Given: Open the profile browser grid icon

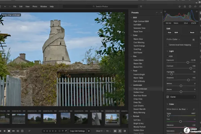Looking at the screenshot, I should click(194, 40).
